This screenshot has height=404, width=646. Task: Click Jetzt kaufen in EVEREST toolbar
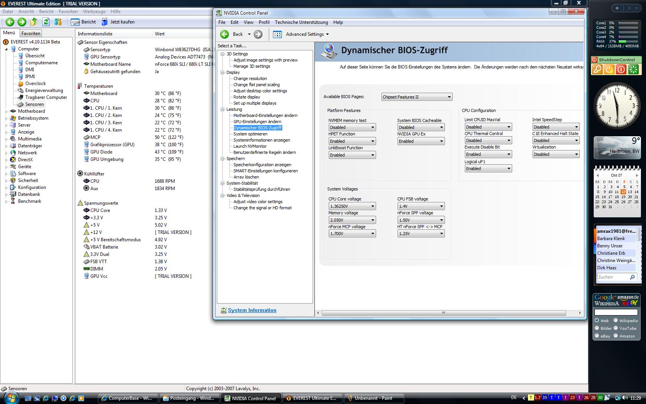tap(118, 22)
